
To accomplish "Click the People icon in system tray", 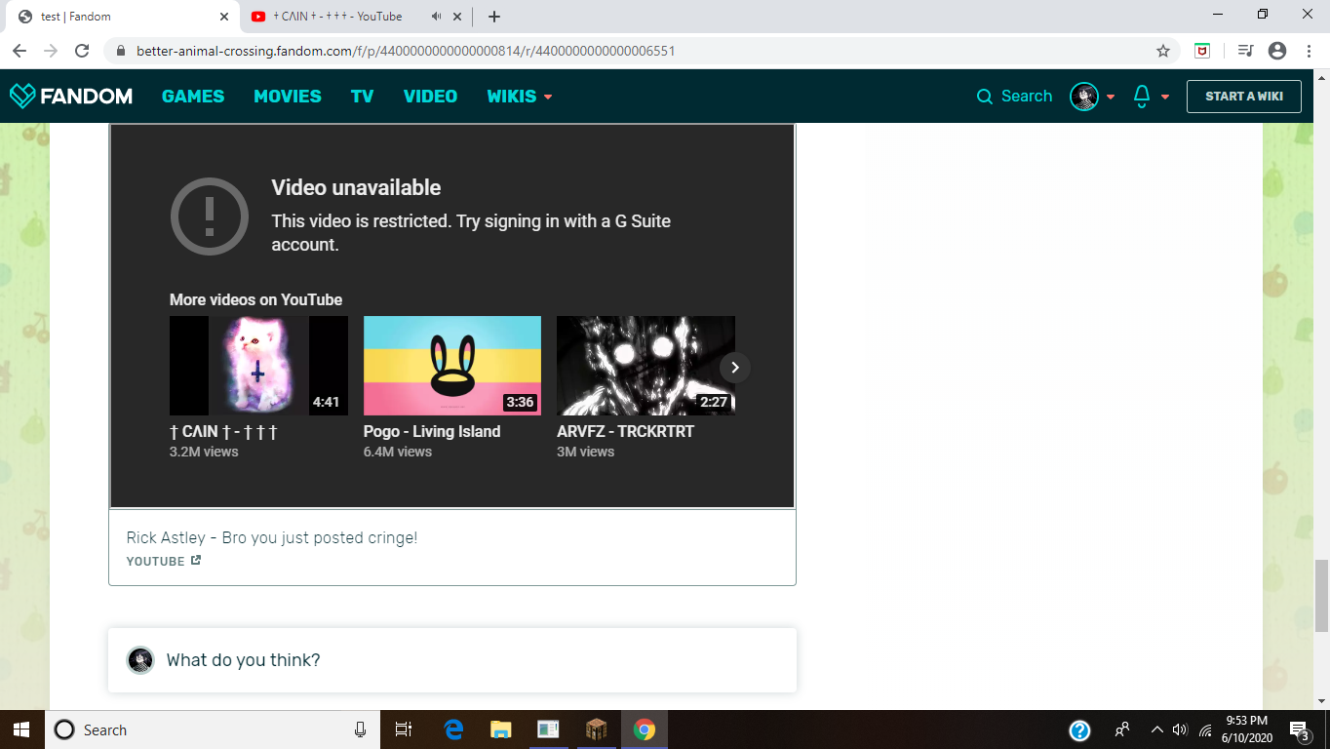I will coord(1122,729).
